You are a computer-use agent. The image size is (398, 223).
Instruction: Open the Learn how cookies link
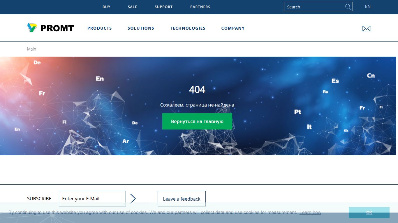[x=310, y=212]
